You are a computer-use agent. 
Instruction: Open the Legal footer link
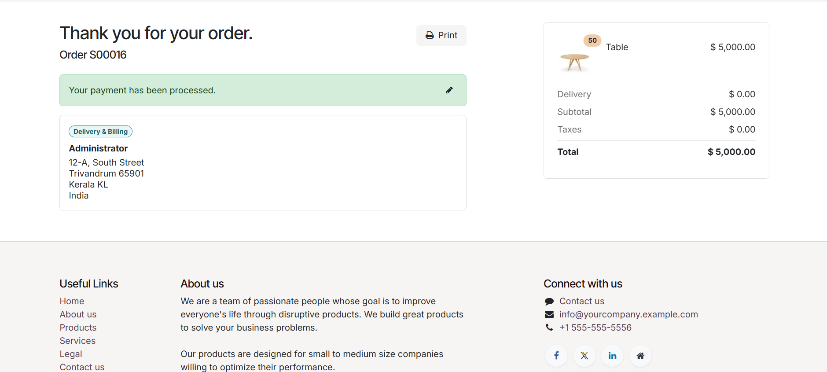click(x=71, y=354)
